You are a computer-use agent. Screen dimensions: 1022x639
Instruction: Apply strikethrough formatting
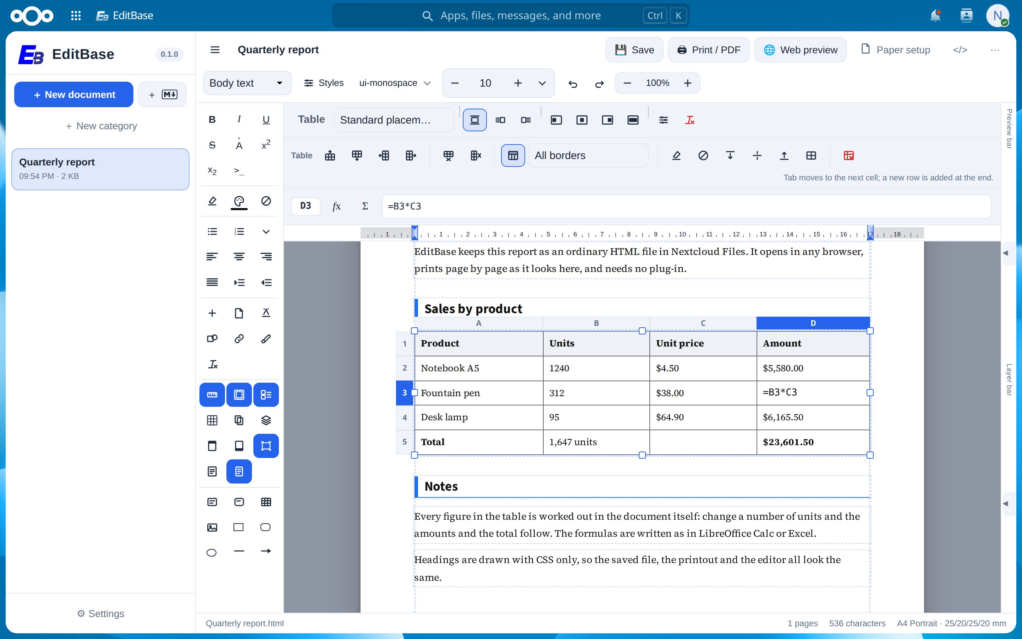point(212,145)
